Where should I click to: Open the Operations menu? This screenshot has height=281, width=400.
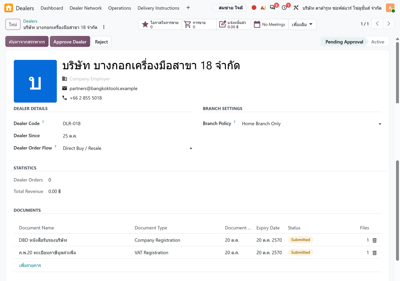click(x=120, y=8)
